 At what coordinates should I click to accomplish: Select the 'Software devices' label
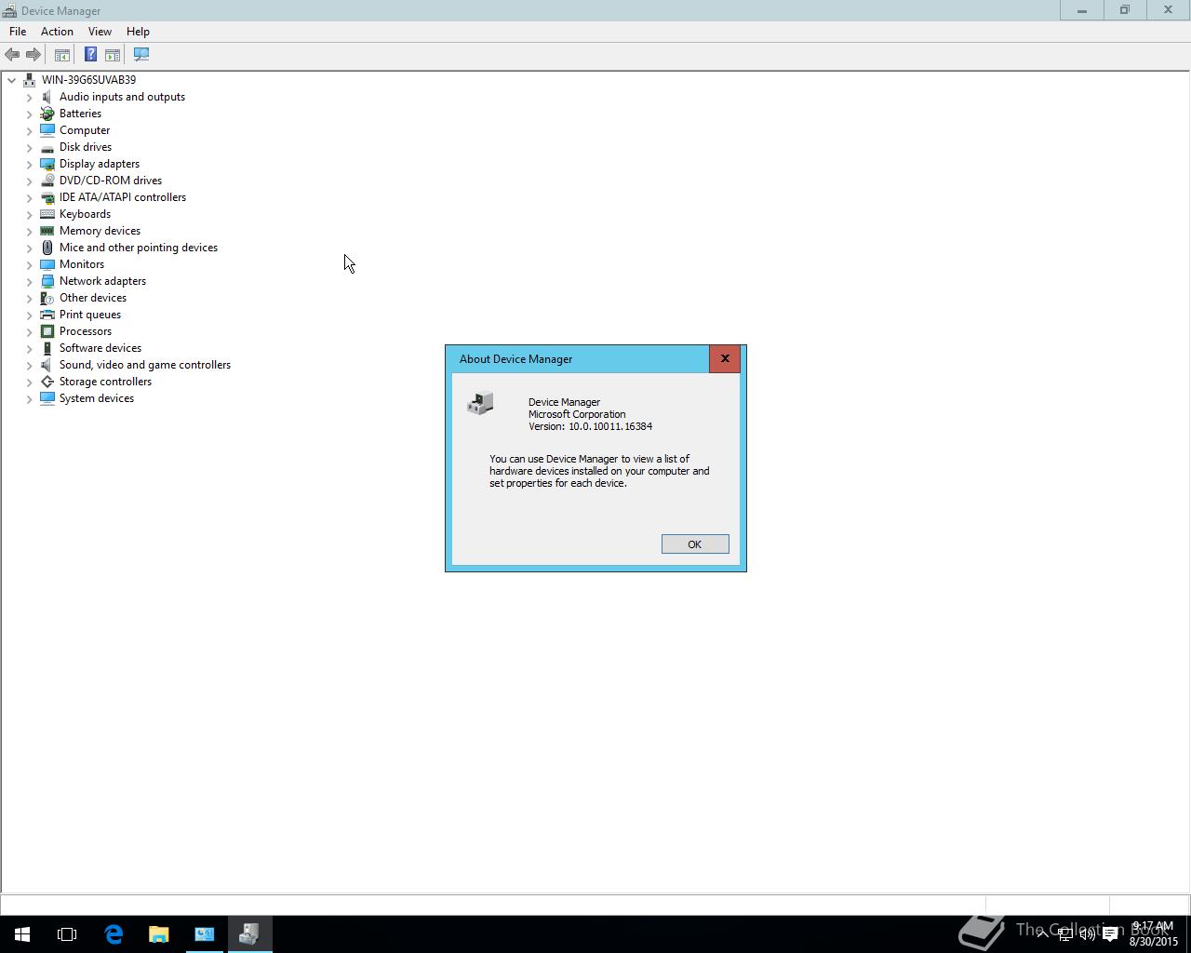[x=100, y=348]
